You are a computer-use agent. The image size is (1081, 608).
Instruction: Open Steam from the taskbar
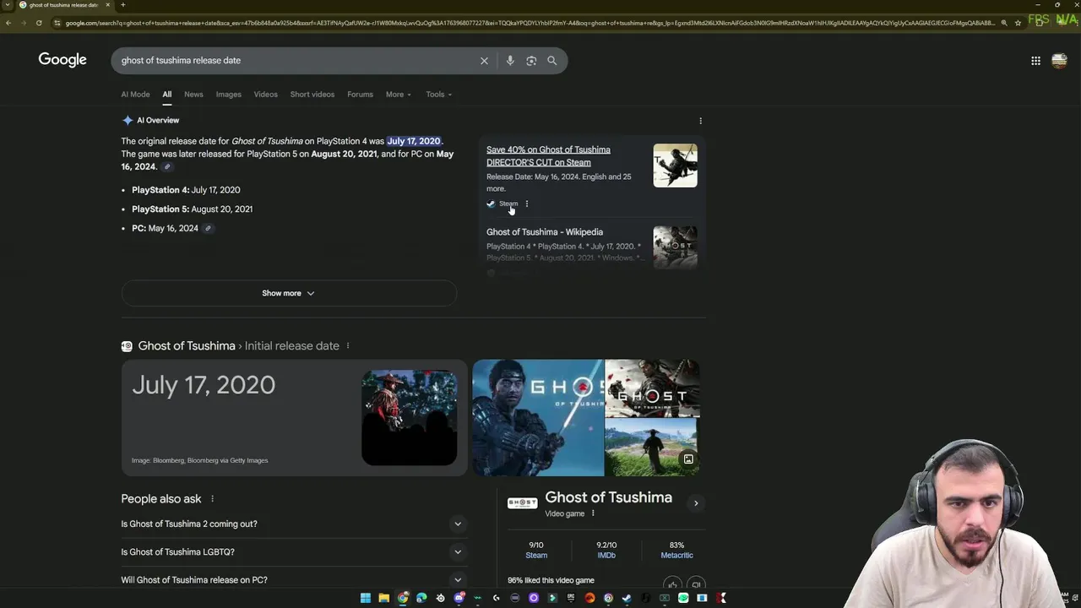click(x=627, y=598)
